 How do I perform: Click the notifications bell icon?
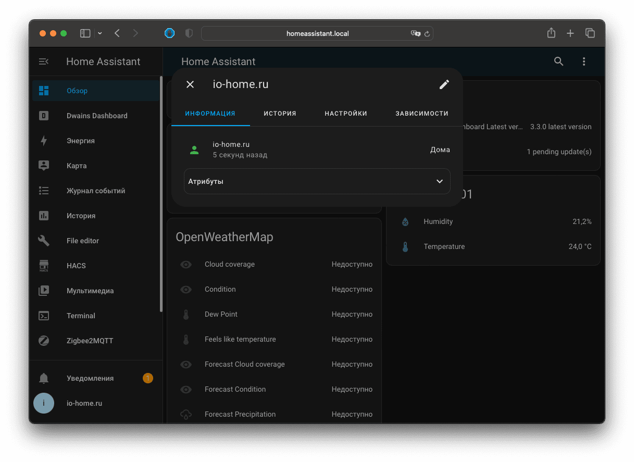(x=44, y=378)
